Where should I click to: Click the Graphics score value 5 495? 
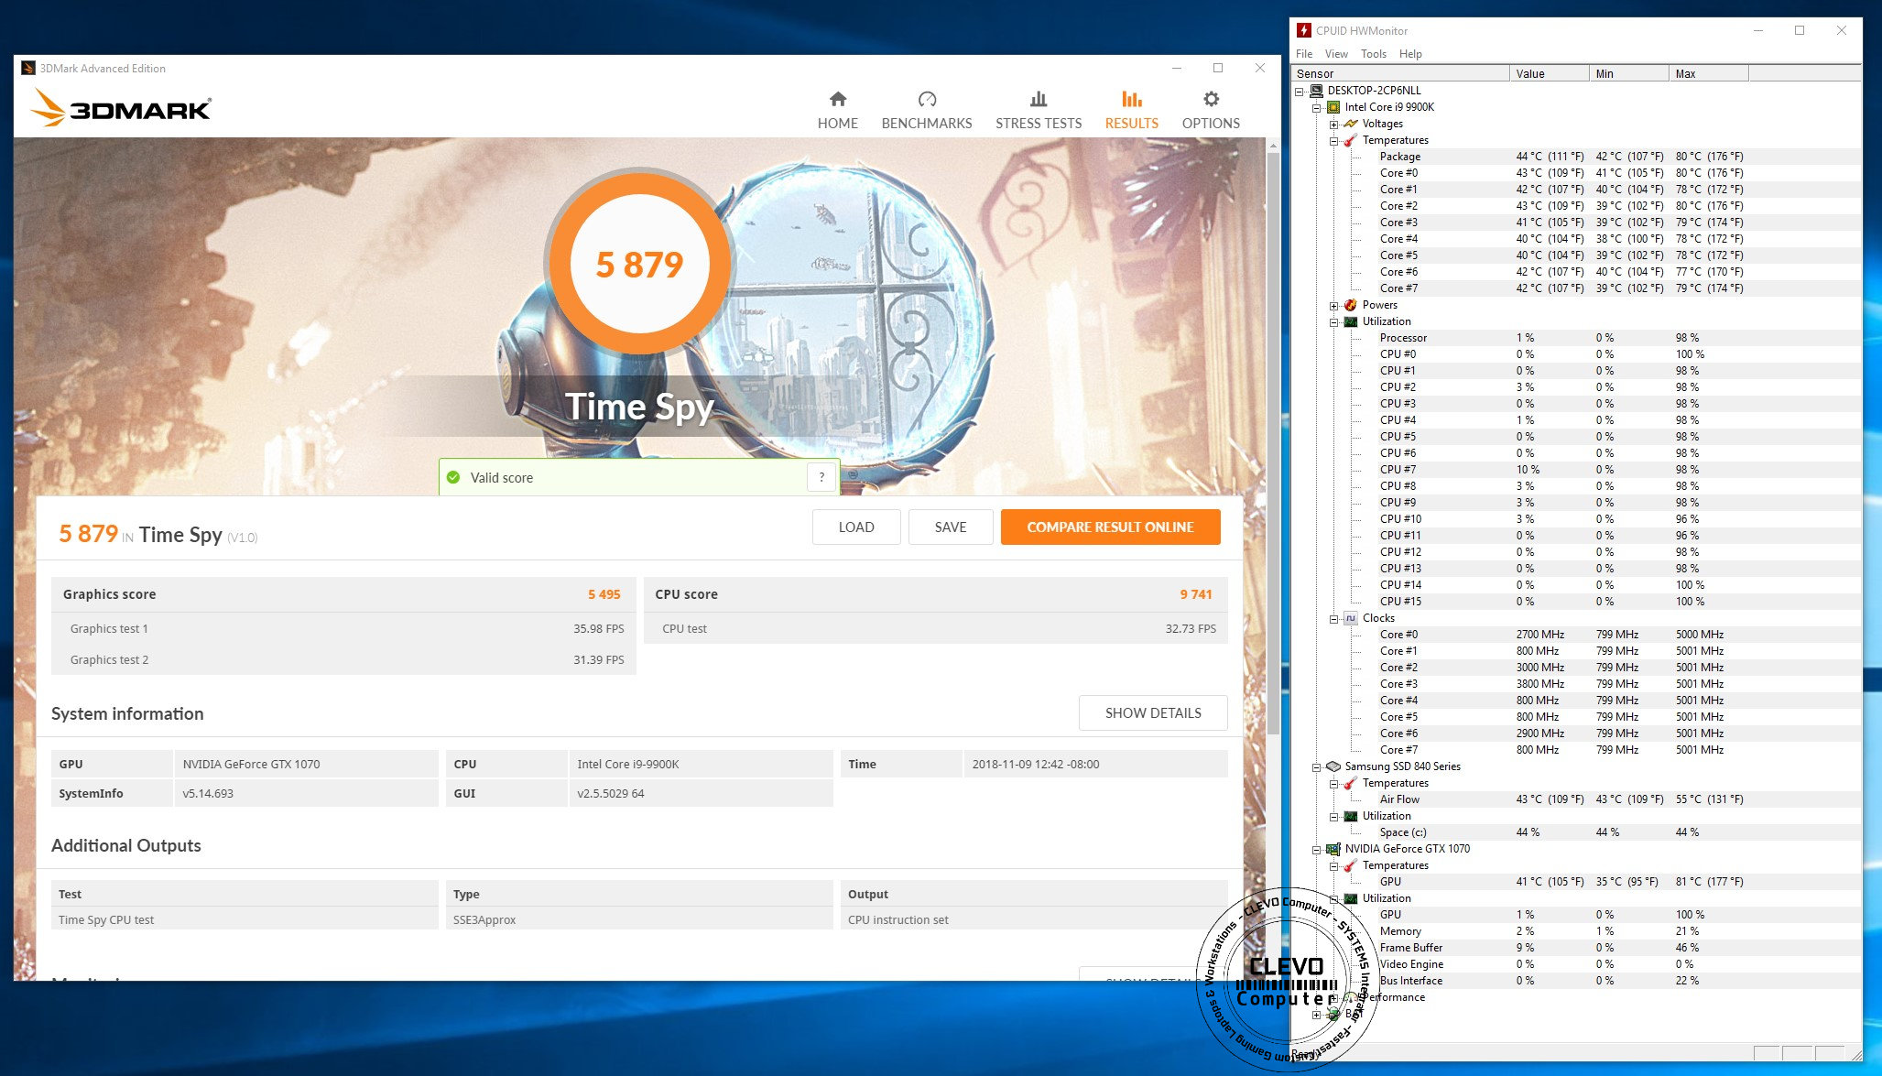tap(604, 594)
